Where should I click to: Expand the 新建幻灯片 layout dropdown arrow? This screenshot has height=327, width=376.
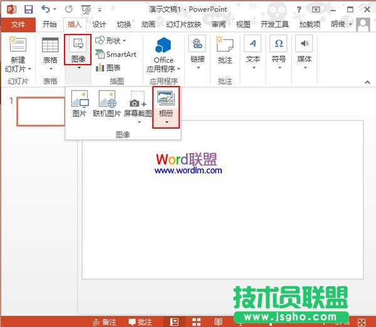[x=29, y=69]
